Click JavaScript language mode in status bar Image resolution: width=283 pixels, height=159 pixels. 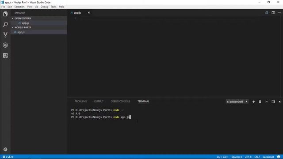click(x=268, y=157)
